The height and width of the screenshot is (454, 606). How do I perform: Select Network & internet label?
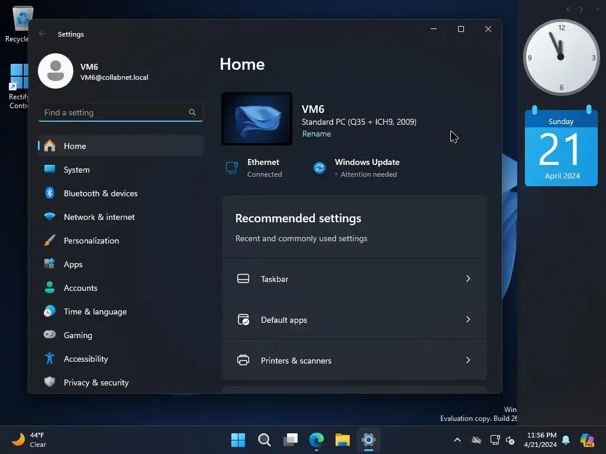point(99,217)
